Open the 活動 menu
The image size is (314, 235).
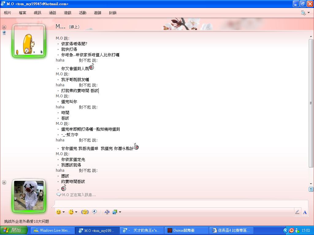pos(82,13)
